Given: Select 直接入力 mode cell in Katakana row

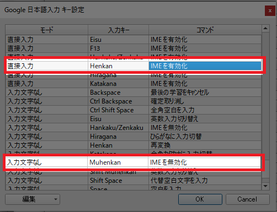Looking at the screenshot, I should pyautogui.click(x=47, y=84).
